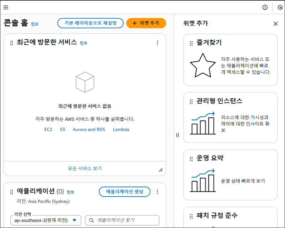285x228 pixels.
Task: Select the 관리형 인스턴스 widget title
Action: click(219, 101)
